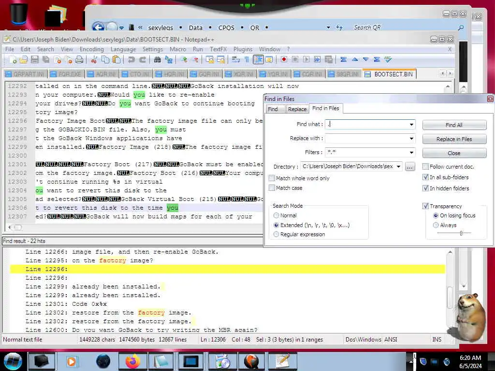495x371 pixels.
Task: Click the Undo arrow toolbar icon
Action: [131, 59]
